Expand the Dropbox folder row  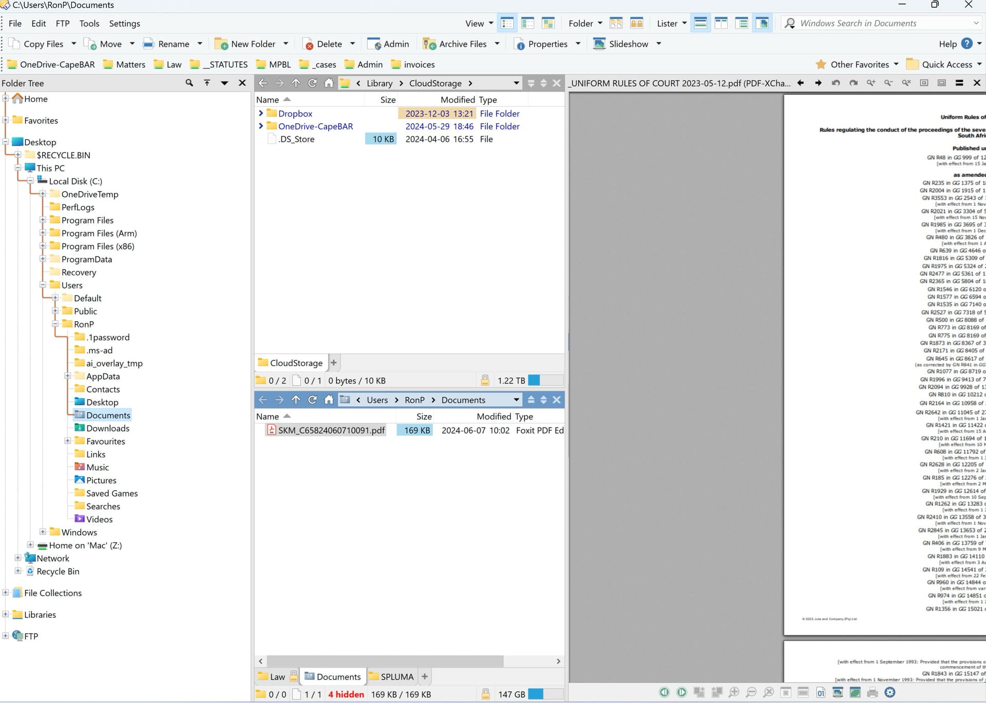[x=261, y=113]
